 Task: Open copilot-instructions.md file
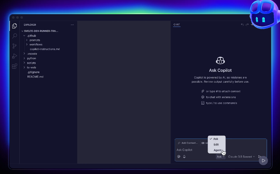[x=45, y=49]
